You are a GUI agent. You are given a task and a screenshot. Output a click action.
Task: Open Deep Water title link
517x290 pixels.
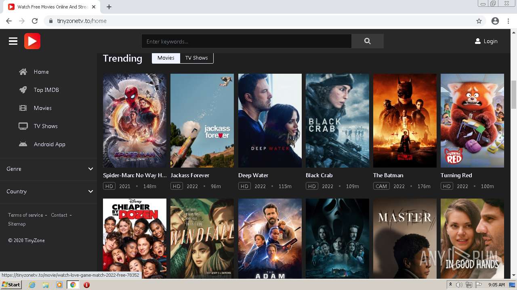253,175
